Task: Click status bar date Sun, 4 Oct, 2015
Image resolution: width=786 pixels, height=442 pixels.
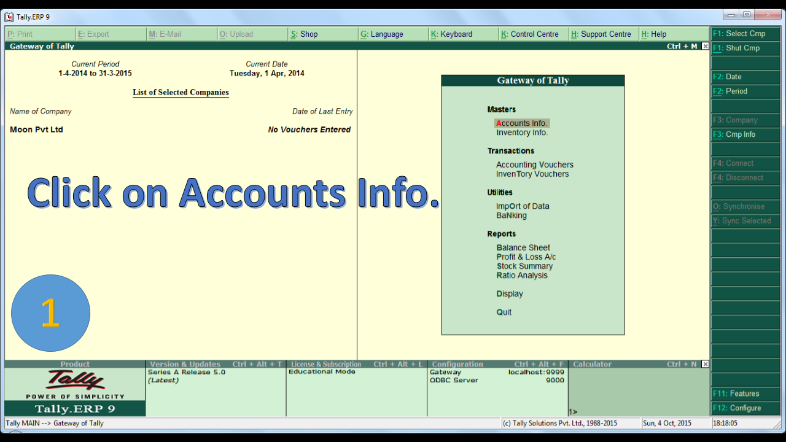Action: 667,423
